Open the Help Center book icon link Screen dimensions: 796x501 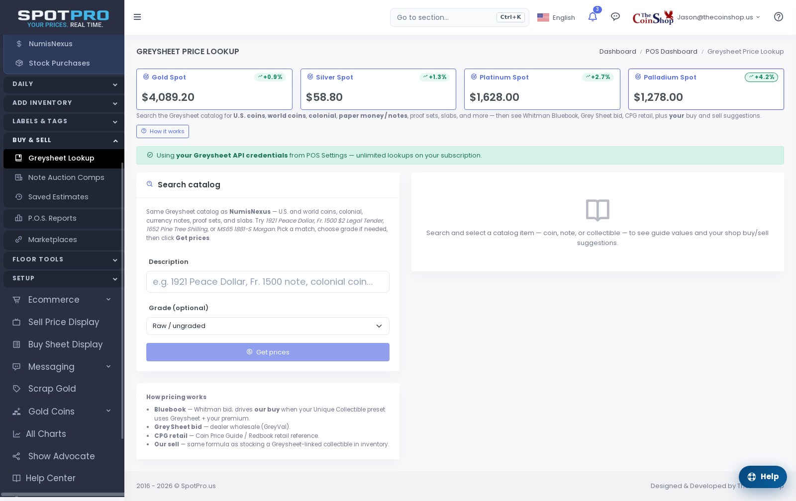(x=16, y=478)
